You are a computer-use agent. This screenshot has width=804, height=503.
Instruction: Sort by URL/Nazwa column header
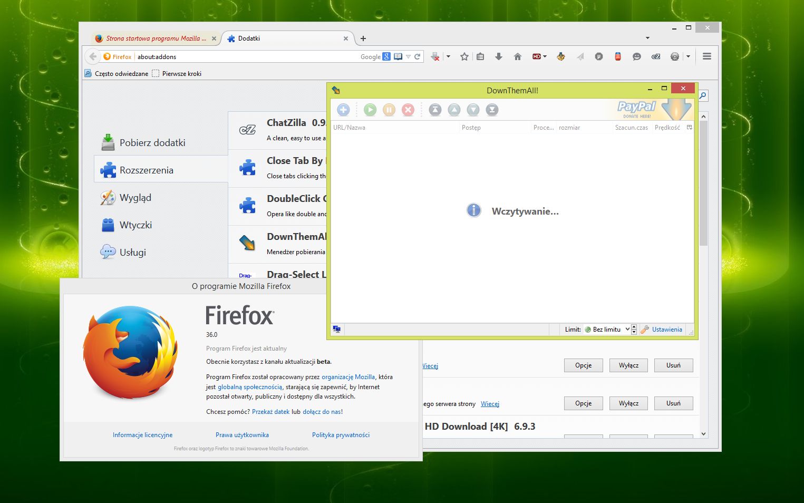click(x=394, y=127)
